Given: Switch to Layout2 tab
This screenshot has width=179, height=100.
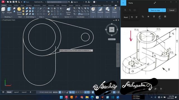Looking at the screenshot, I should 24,92.
